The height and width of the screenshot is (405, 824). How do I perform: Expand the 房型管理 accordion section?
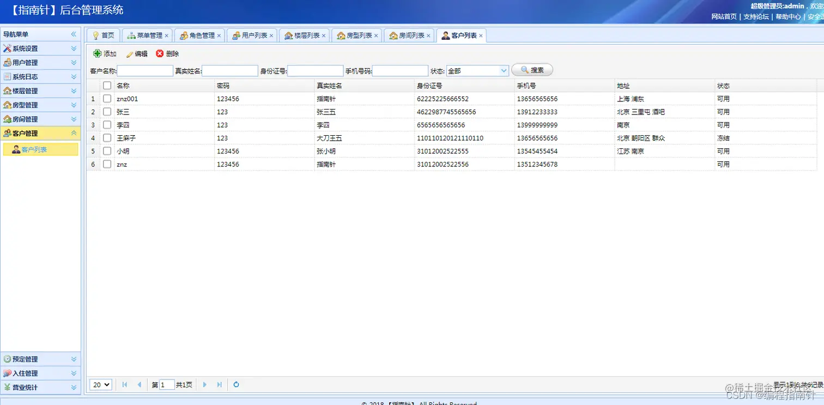[74, 105]
